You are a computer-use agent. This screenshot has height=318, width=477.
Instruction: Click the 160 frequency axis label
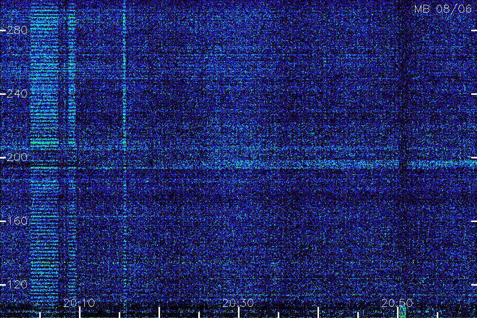click(x=17, y=221)
